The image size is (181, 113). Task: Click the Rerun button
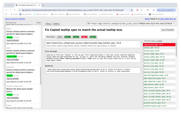[48, 24]
